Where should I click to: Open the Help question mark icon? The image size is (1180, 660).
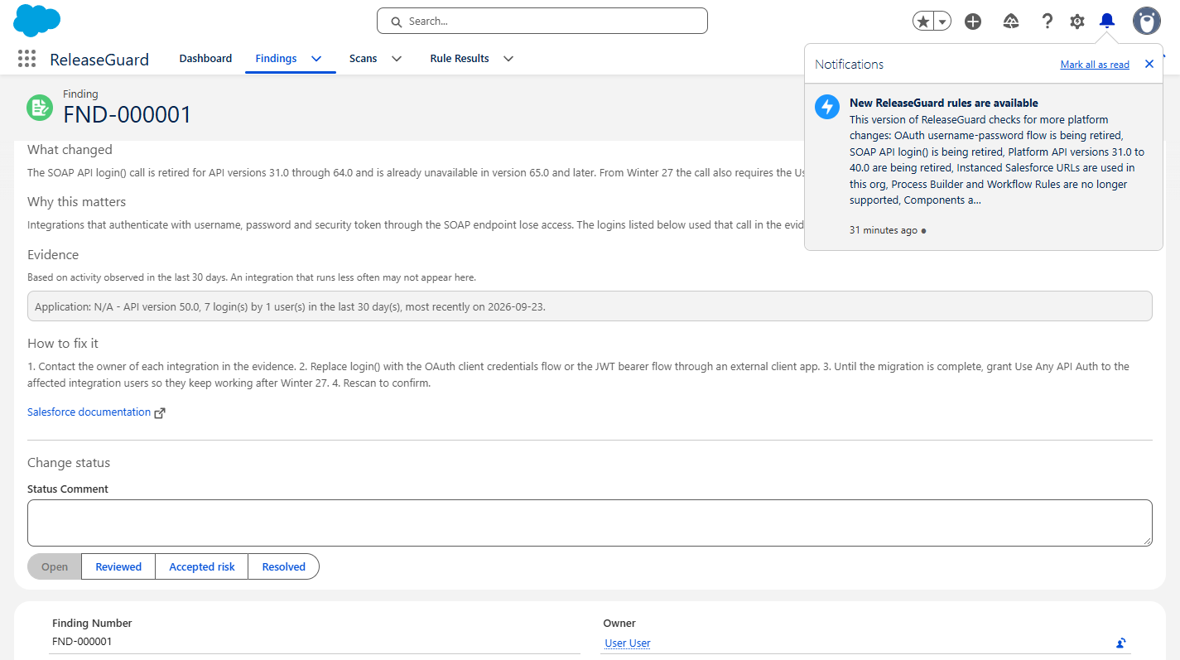[x=1048, y=22]
